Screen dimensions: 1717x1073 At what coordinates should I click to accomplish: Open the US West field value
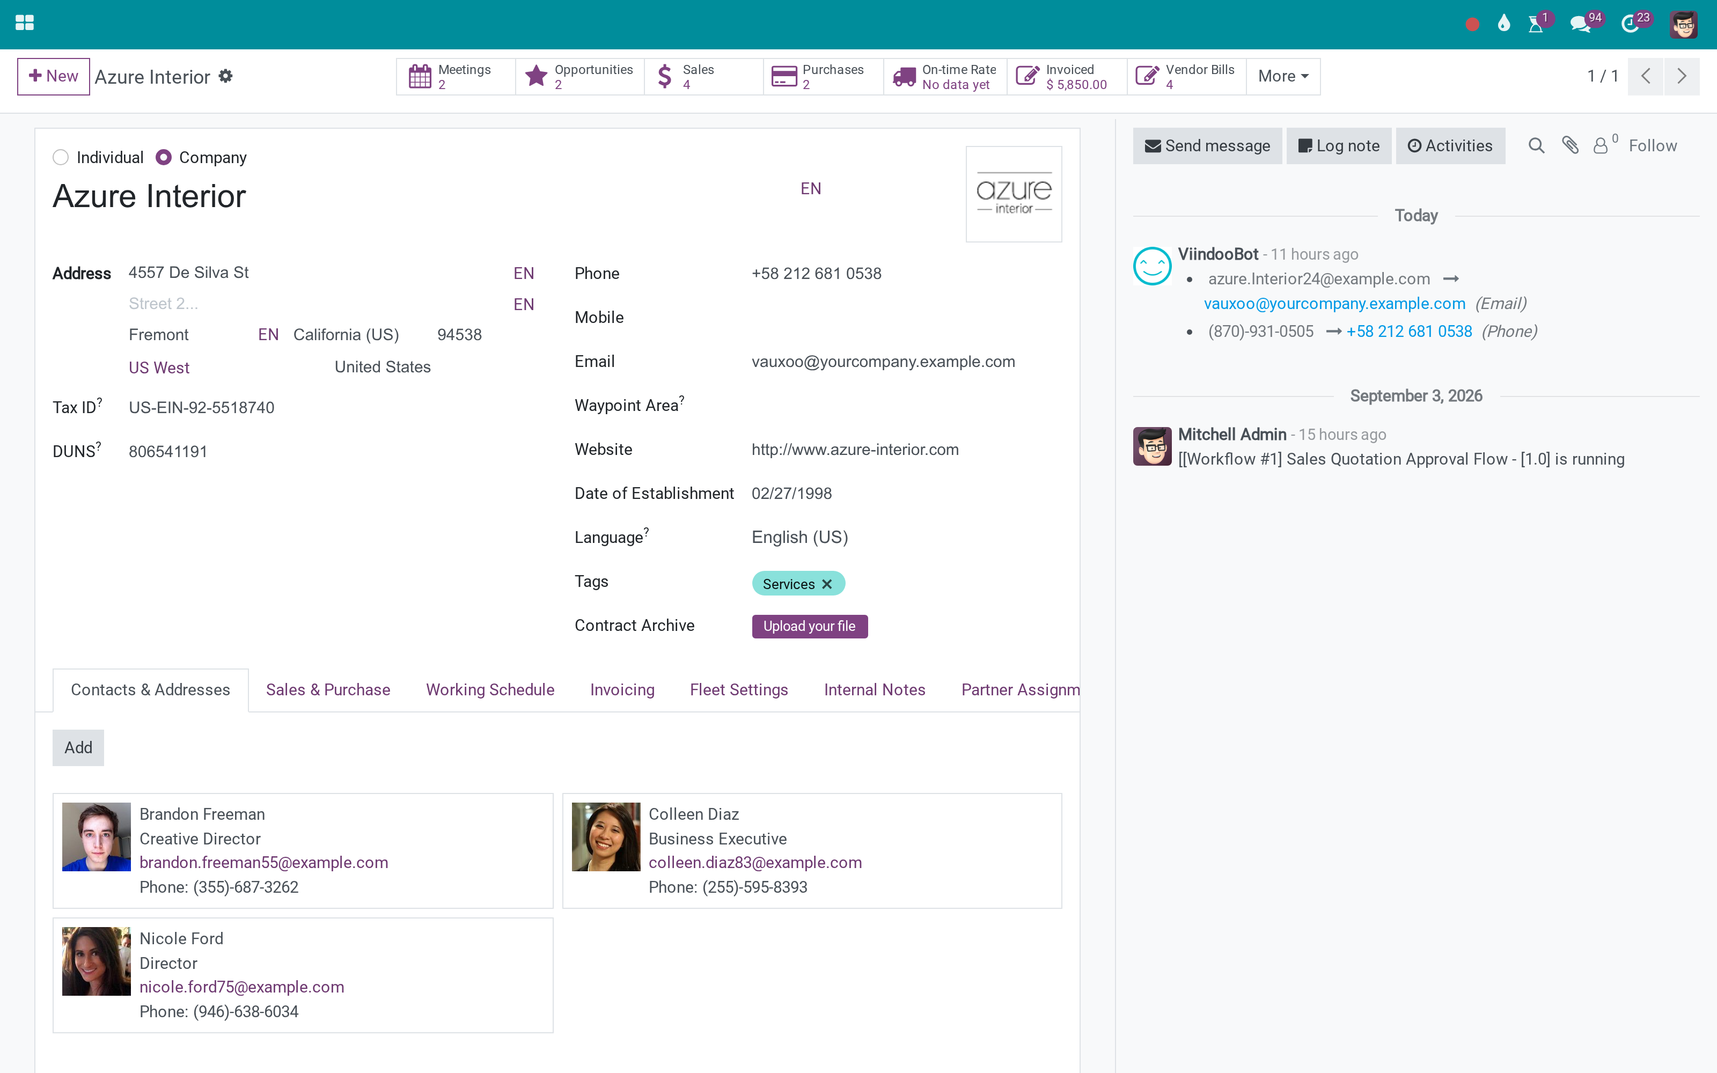(159, 368)
